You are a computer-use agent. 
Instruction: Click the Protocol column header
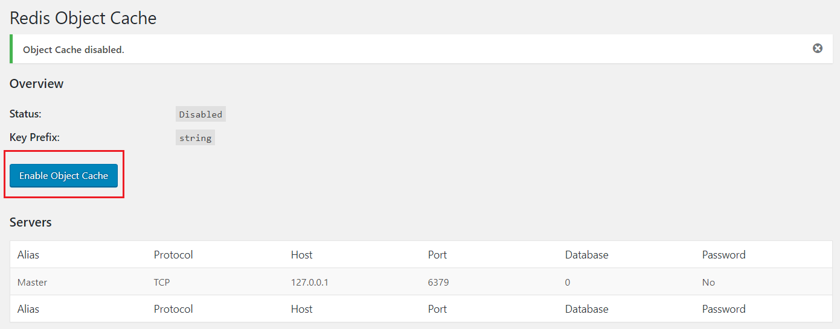(173, 254)
